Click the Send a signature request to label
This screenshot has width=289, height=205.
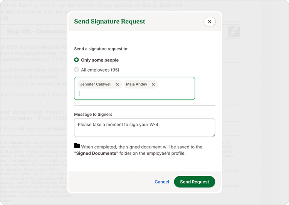click(x=101, y=49)
